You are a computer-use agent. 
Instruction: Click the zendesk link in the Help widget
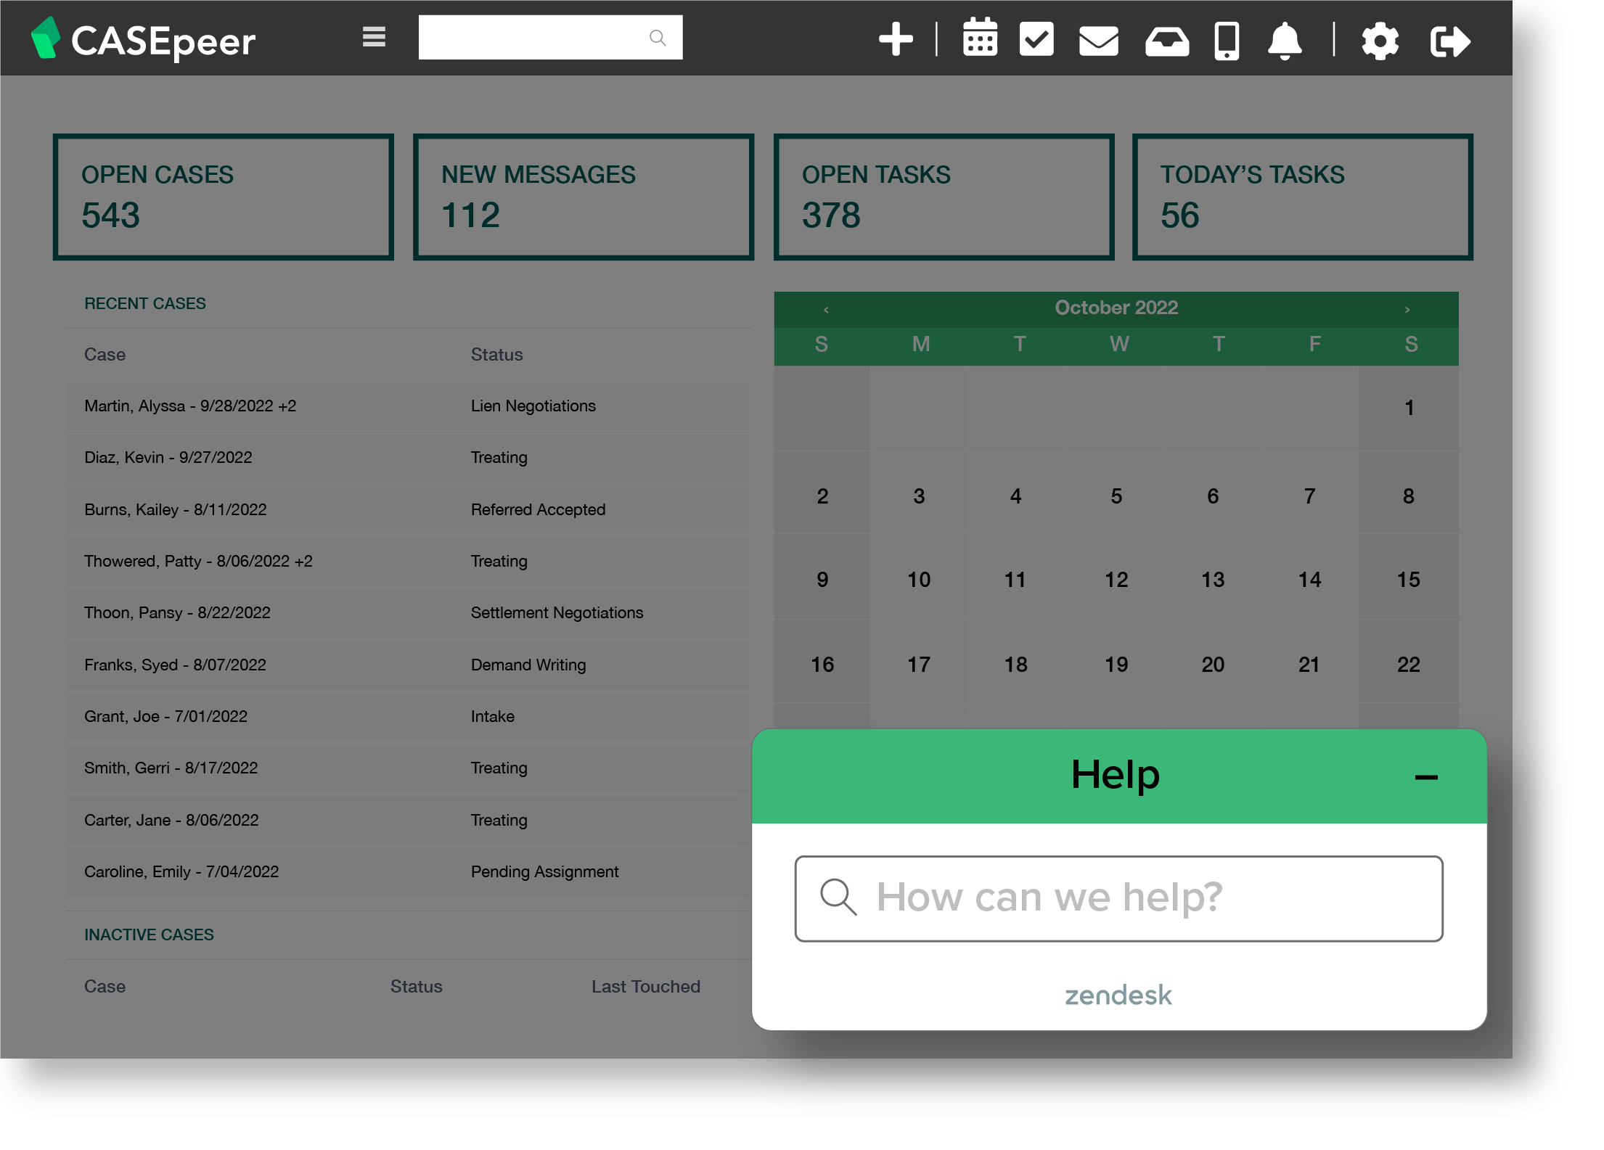pos(1117,995)
